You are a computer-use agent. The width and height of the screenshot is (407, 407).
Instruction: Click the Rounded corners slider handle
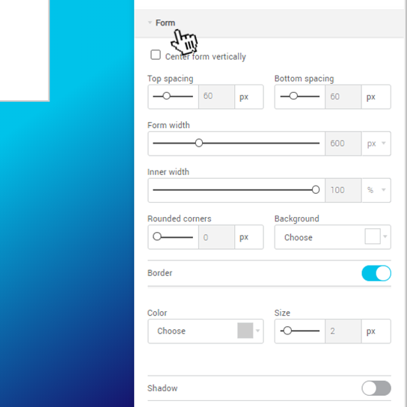[x=157, y=236]
